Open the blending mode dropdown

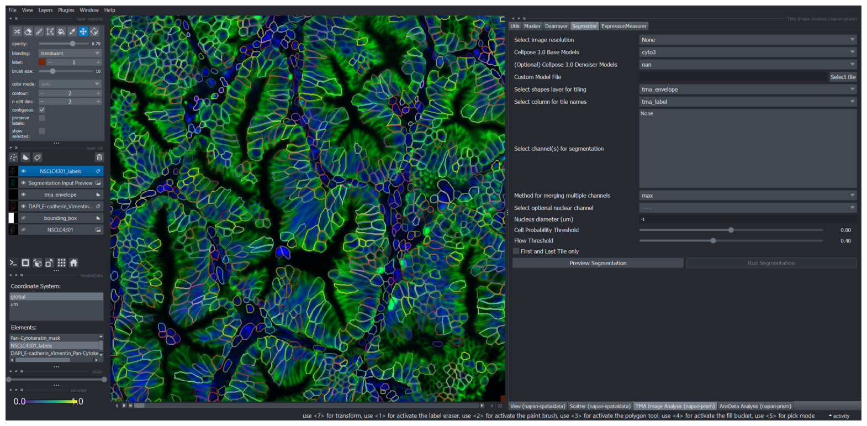pos(70,53)
